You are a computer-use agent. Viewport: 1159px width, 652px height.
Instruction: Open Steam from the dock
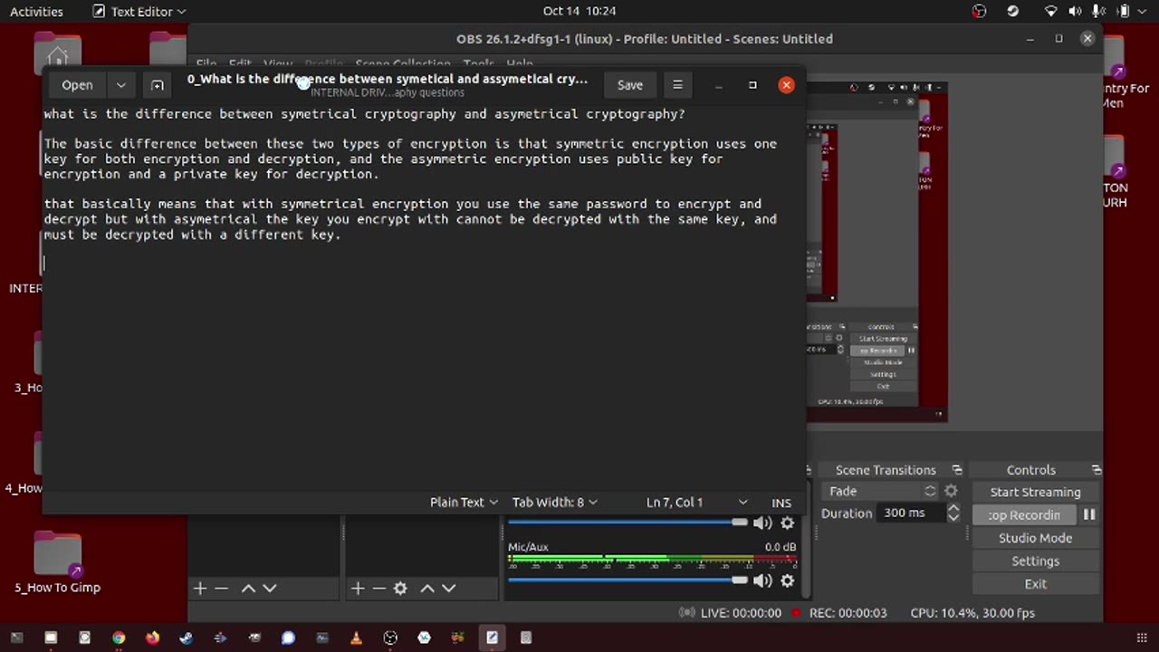[187, 638]
